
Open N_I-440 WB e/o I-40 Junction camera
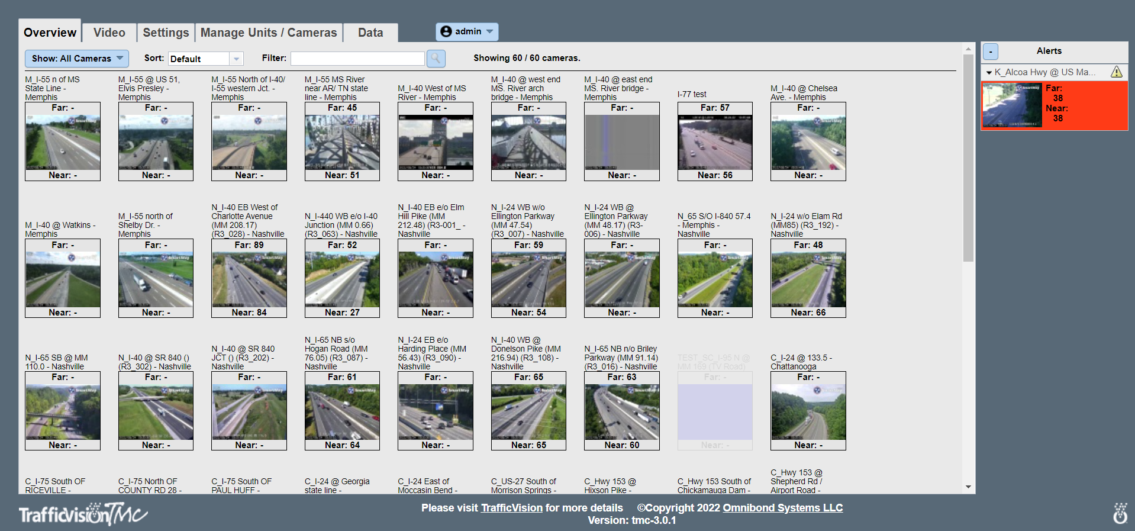[342, 278]
